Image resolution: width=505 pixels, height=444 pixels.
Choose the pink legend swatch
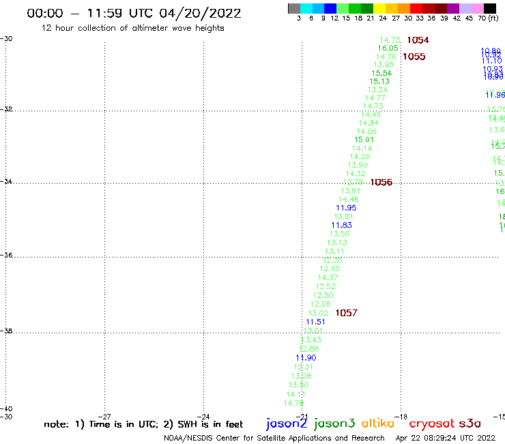click(478, 8)
